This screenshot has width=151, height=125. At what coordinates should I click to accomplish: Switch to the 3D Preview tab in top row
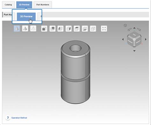click(24, 5)
